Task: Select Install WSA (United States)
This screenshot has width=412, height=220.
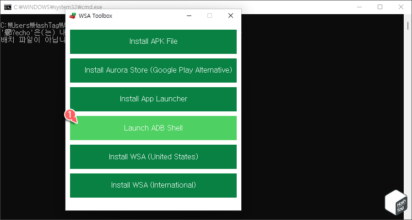Action: [153, 157]
